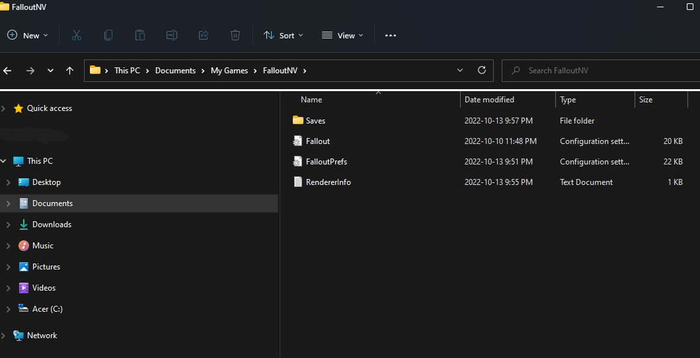Click the RendererInfo text document icon
Image resolution: width=700 pixels, height=358 pixels.
[x=297, y=182]
